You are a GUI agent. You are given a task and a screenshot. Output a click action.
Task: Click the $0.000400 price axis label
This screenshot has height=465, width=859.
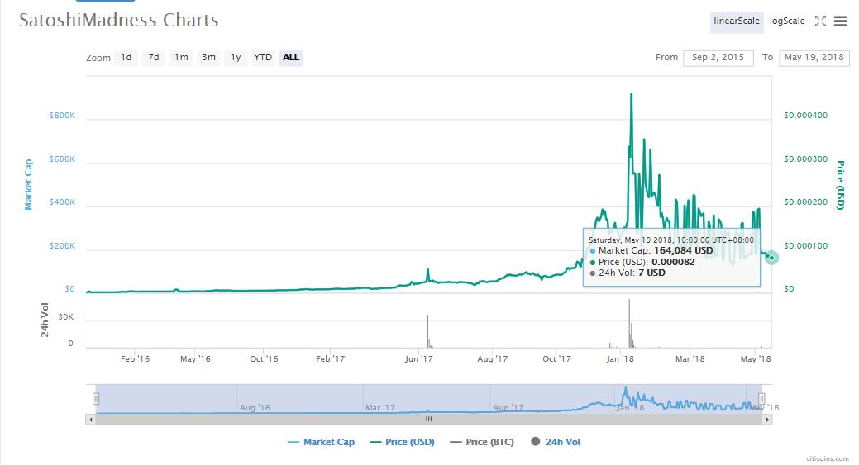click(806, 116)
